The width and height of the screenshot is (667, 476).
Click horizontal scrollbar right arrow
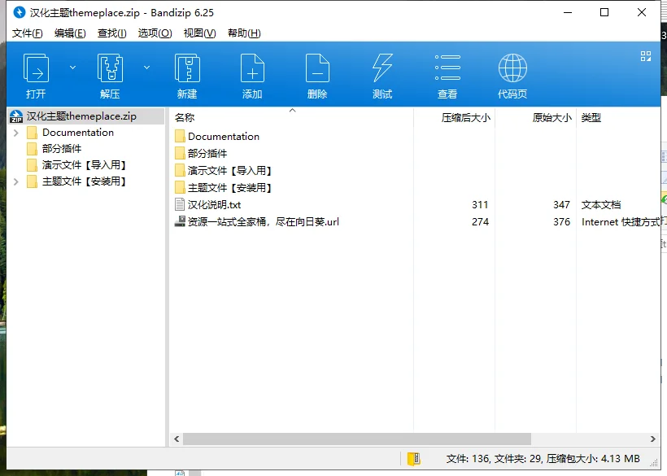(653, 439)
